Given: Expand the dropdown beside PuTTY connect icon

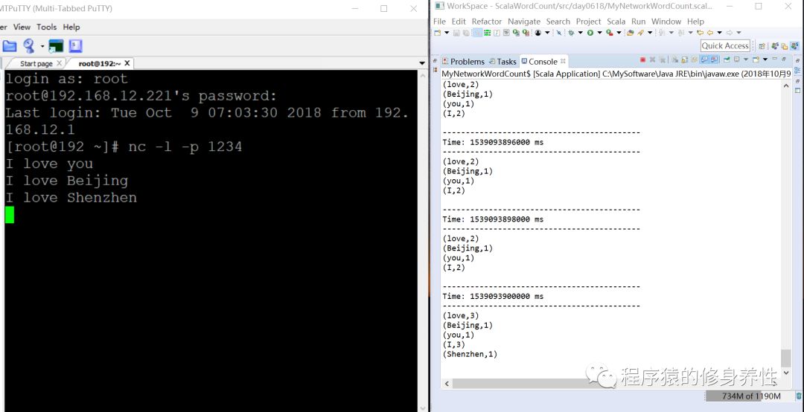Looking at the screenshot, I should tap(42, 47).
